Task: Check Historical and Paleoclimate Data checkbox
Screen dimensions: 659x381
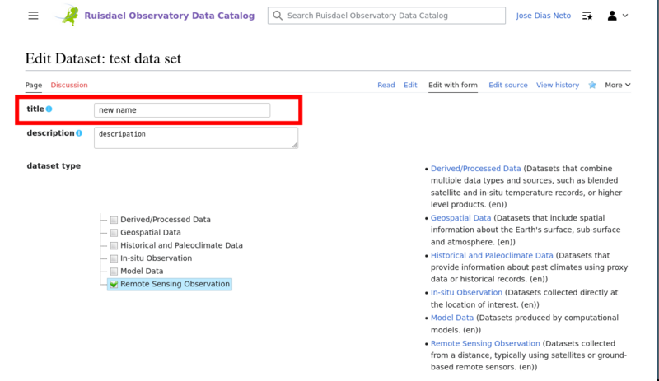Action: click(x=114, y=245)
